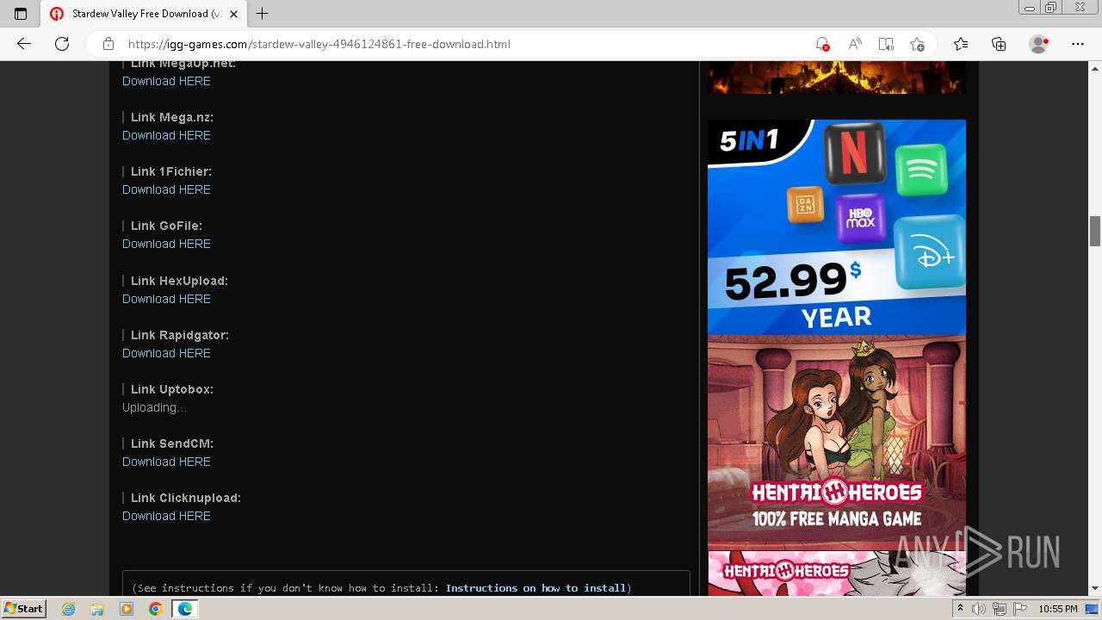Image resolution: width=1102 pixels, height=620 pixels.
Task: Open Settings and more ellipsis menu
Action: coord(1078,44)
